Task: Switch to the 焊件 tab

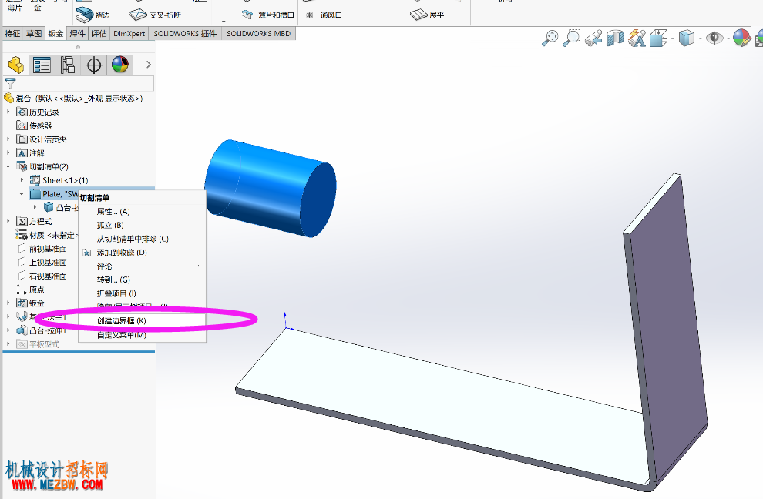Action: tap(77, 34)
